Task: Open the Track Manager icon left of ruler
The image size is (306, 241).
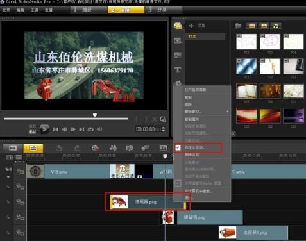Action: tap(9, 158)
